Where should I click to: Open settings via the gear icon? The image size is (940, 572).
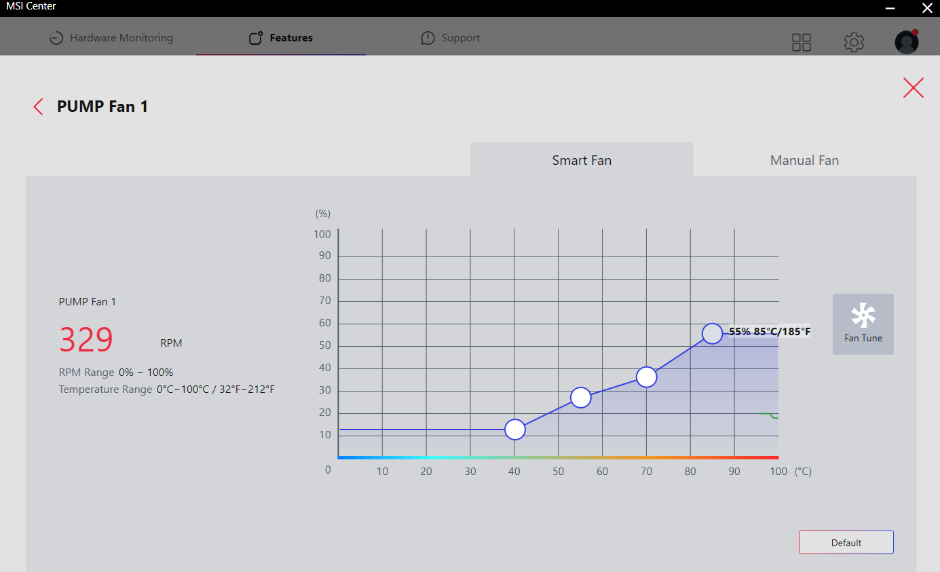(x=854, y=42)
